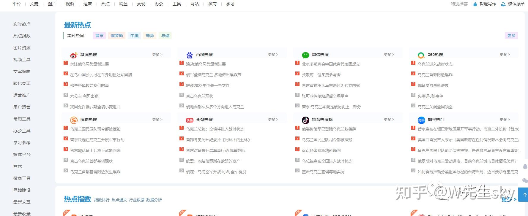Click the WeChat green bubble icon
The image size is (528, 216).
click(305, 55)
